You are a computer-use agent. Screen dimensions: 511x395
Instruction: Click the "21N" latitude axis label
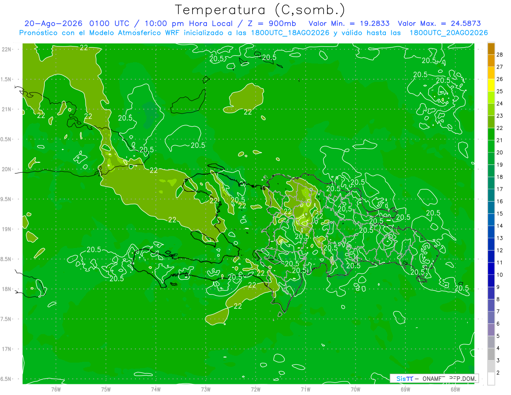pos(7,109)
